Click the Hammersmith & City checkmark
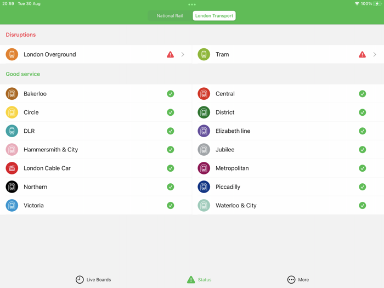The image size is (384, 288). tap(171, 150)
